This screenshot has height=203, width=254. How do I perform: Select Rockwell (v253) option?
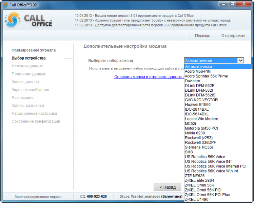click(x=218, y=138)
